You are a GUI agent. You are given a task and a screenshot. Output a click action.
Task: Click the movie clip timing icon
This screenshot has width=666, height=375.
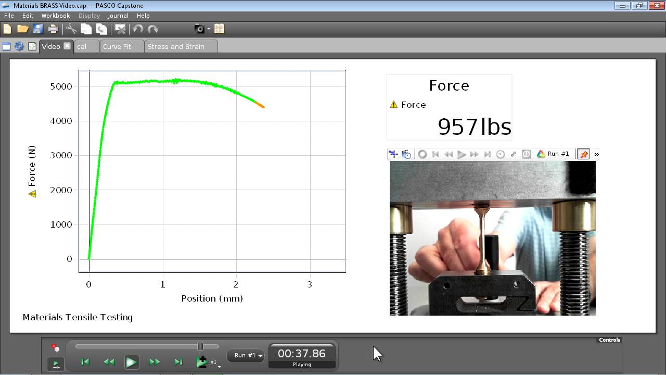(x=406, y=154)
